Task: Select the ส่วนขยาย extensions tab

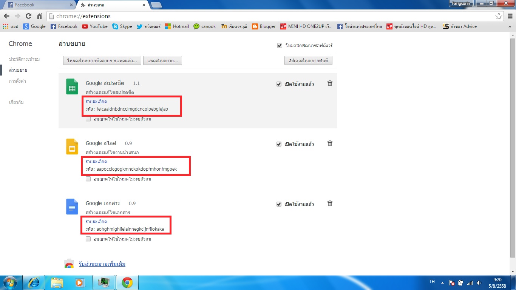Action: [x=113, y=5]
